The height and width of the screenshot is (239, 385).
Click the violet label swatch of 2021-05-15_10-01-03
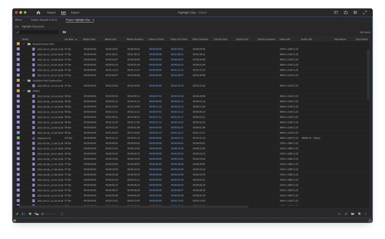tap(18, 54)
